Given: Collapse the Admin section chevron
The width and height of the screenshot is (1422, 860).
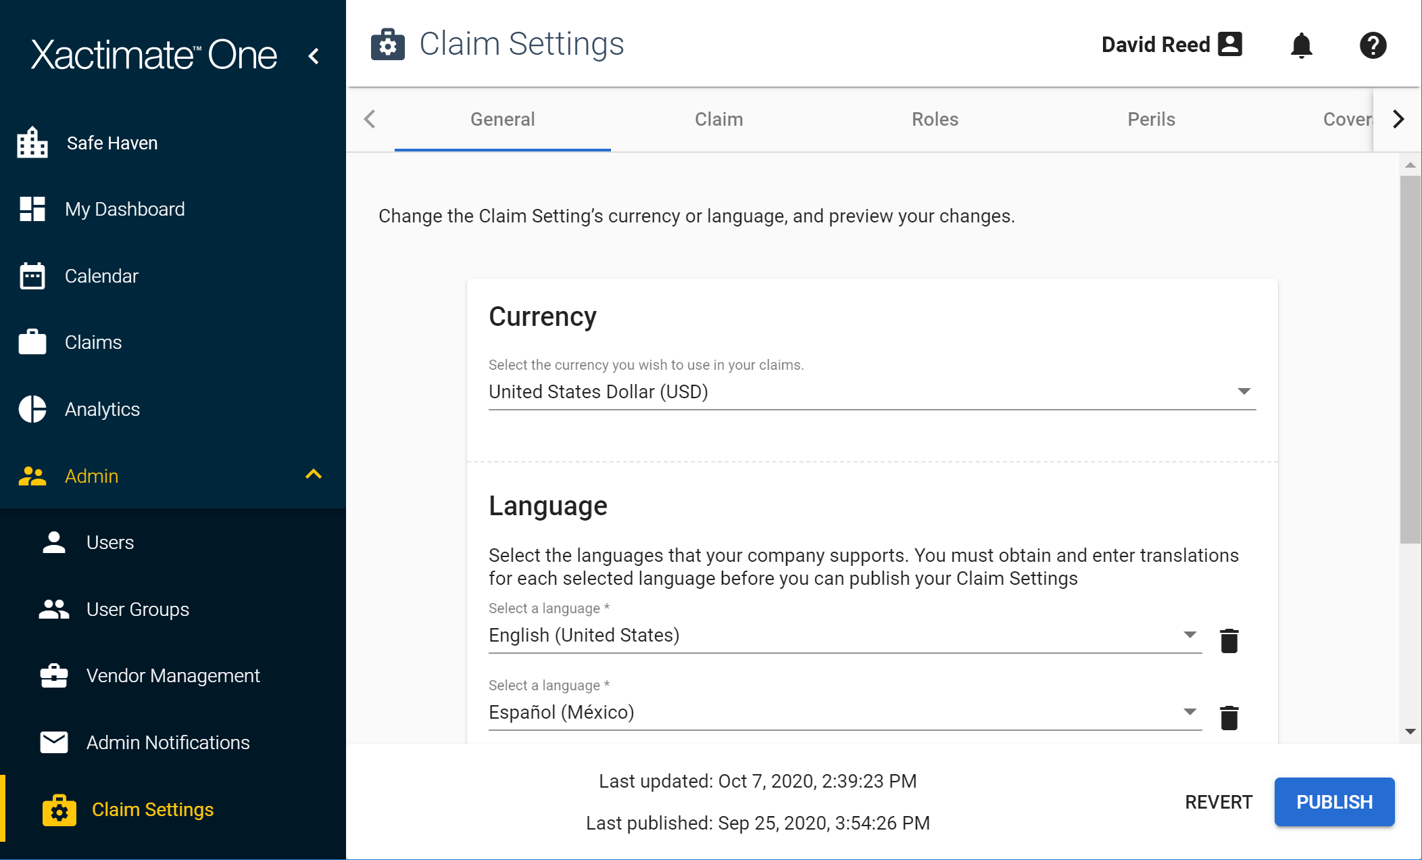Looking at the screenshot, I should pyautogui.click(x=313, y=475).
